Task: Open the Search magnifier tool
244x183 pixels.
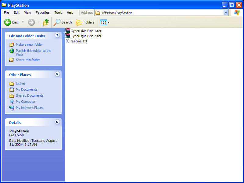Action: [x=57, y=22]
